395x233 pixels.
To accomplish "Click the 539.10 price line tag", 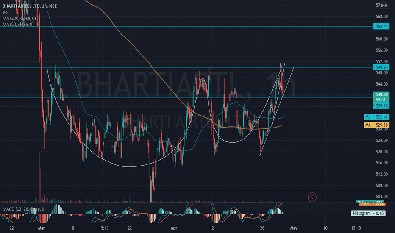I will point(381,106).
